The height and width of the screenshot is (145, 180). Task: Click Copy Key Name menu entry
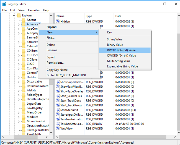coord(57,70)
